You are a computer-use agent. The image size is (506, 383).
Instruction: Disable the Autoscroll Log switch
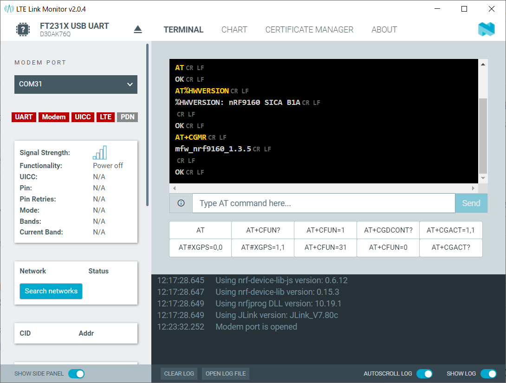424,374
